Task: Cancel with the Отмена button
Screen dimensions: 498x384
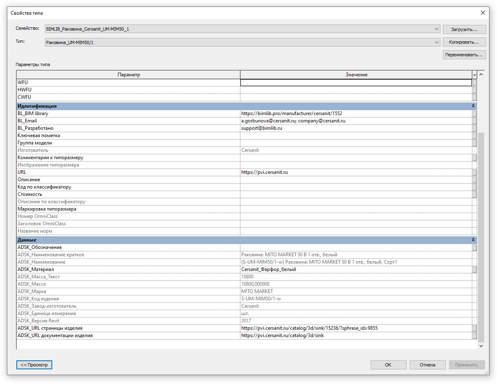Action: pos(427,365)
